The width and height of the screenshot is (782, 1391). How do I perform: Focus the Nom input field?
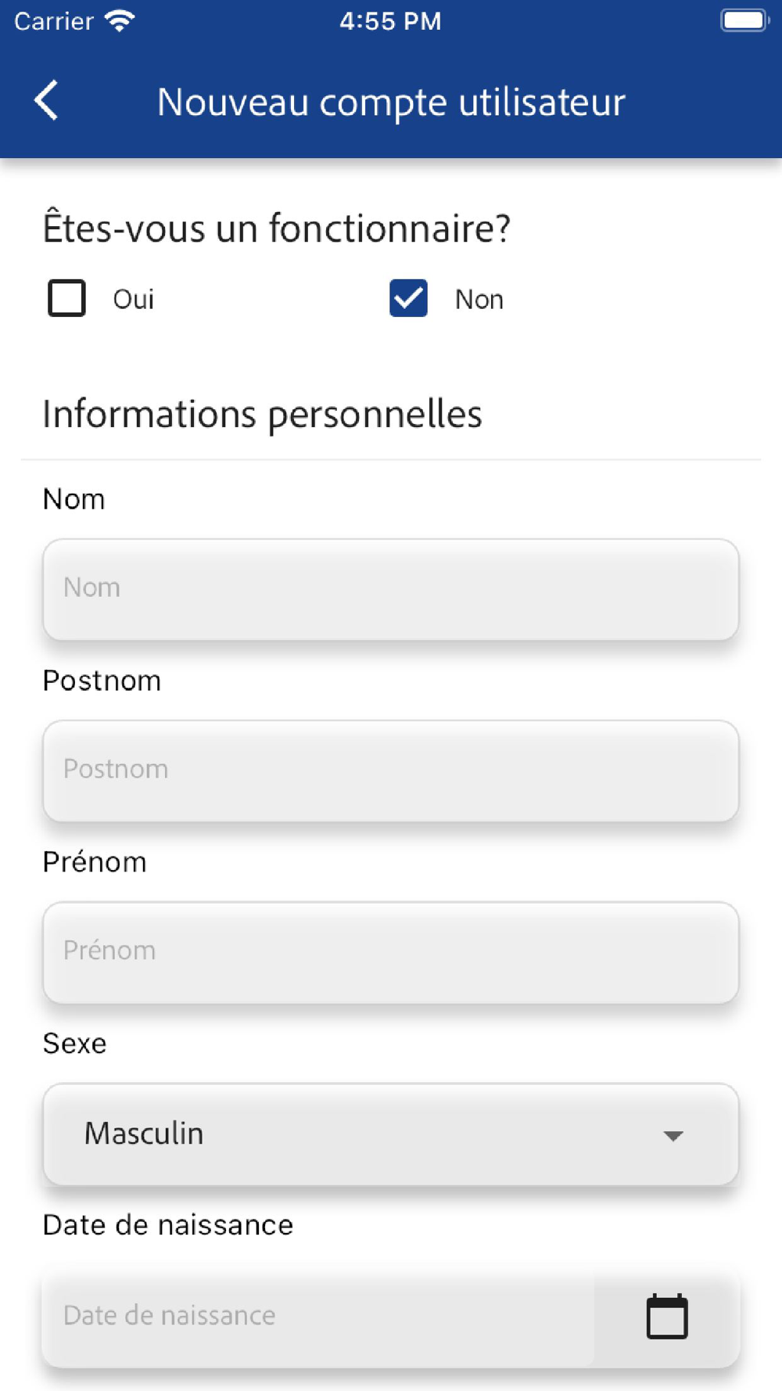391,589
